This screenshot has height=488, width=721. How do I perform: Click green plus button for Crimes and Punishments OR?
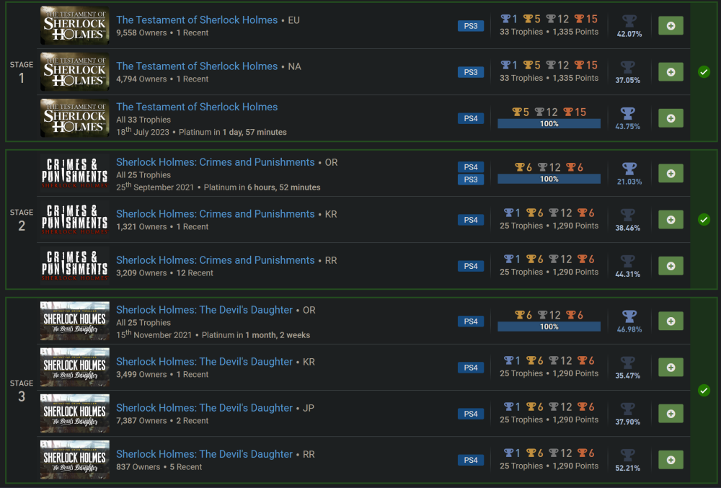(x=671, y=174)
